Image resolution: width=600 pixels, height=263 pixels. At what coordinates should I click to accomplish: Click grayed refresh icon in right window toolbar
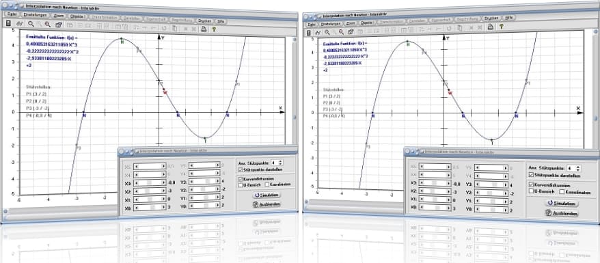(449, 28)
